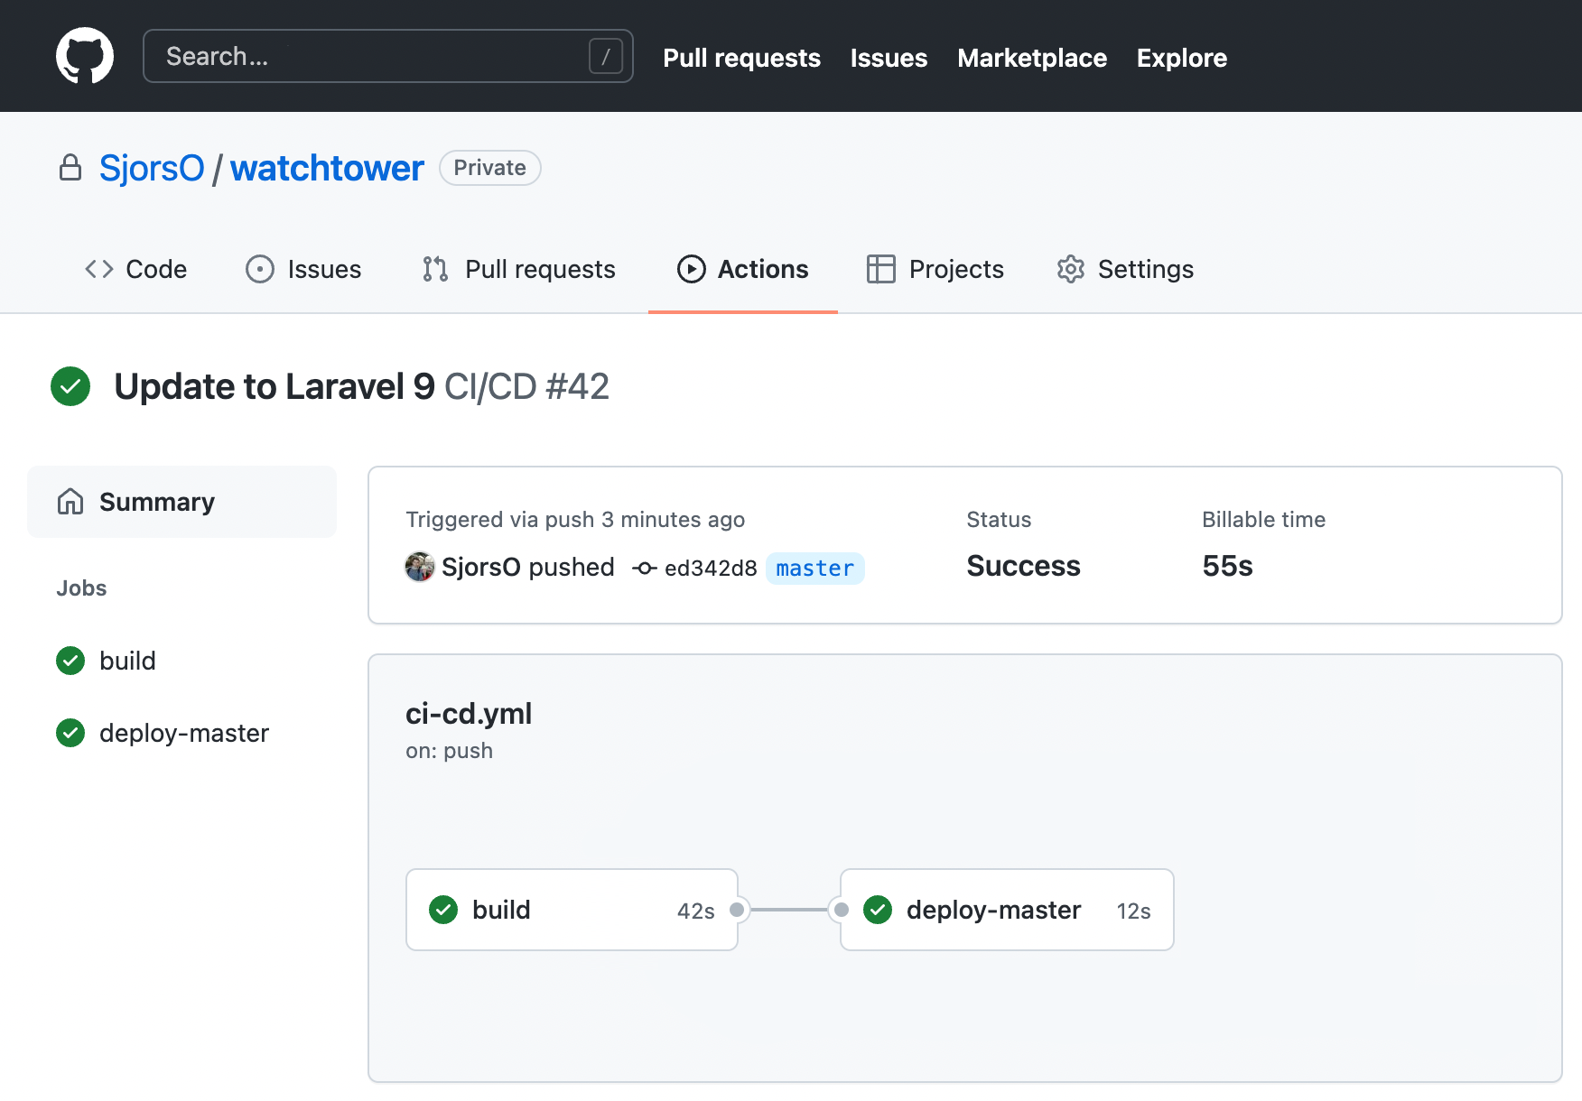Image resolution: width=1582 pixels, height=1101 pixels.
Task: Click the green success check beside run title
Action: coord(70,386)
